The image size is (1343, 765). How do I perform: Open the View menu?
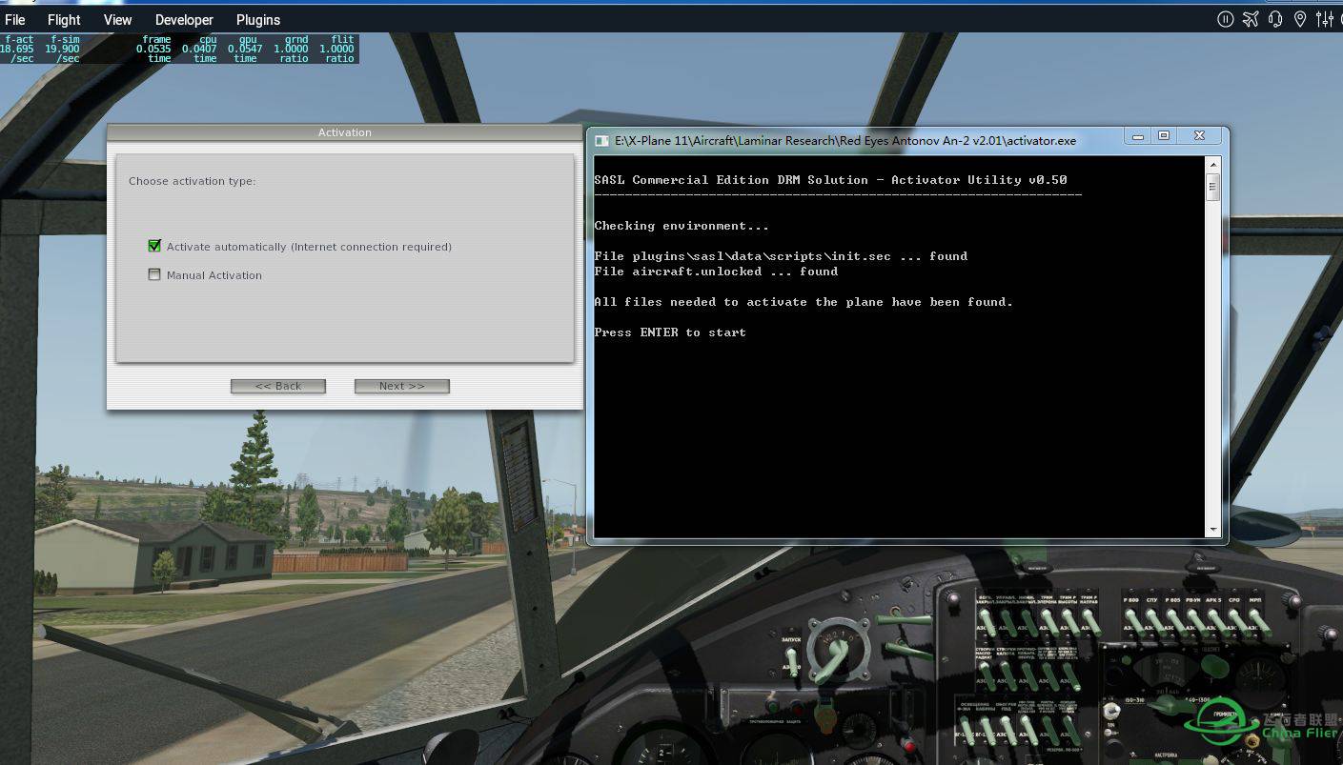coord(118,19)
